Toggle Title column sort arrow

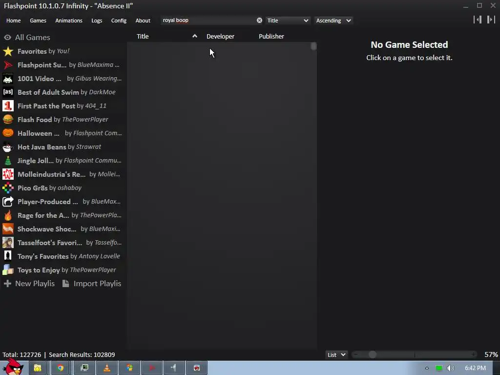pos(194,36)
